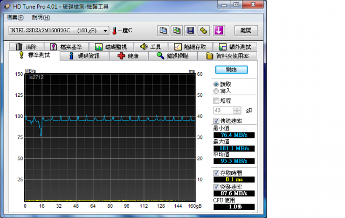Open the 說明(H) help menu

tap(41, 17)
